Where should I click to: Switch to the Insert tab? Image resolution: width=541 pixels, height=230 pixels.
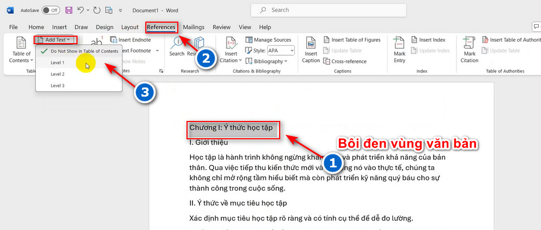(59, 27)
